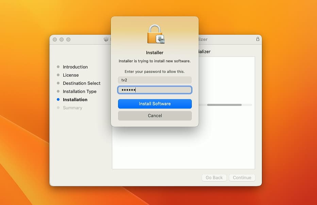Click the minimize button of the installer window
This screenshot has height=205, width=317.
pyautogui.click(x=62, y=40)
